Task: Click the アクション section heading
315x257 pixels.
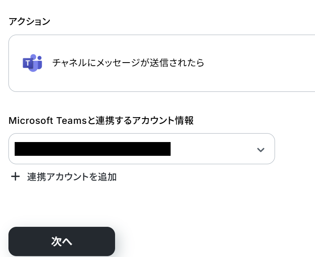Action: 29,21
